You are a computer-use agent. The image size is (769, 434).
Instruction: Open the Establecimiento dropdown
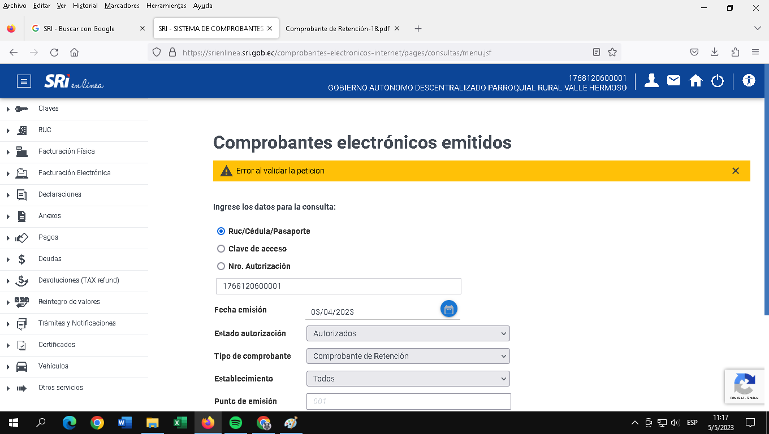pyautogui.click(x=408, y=379)
